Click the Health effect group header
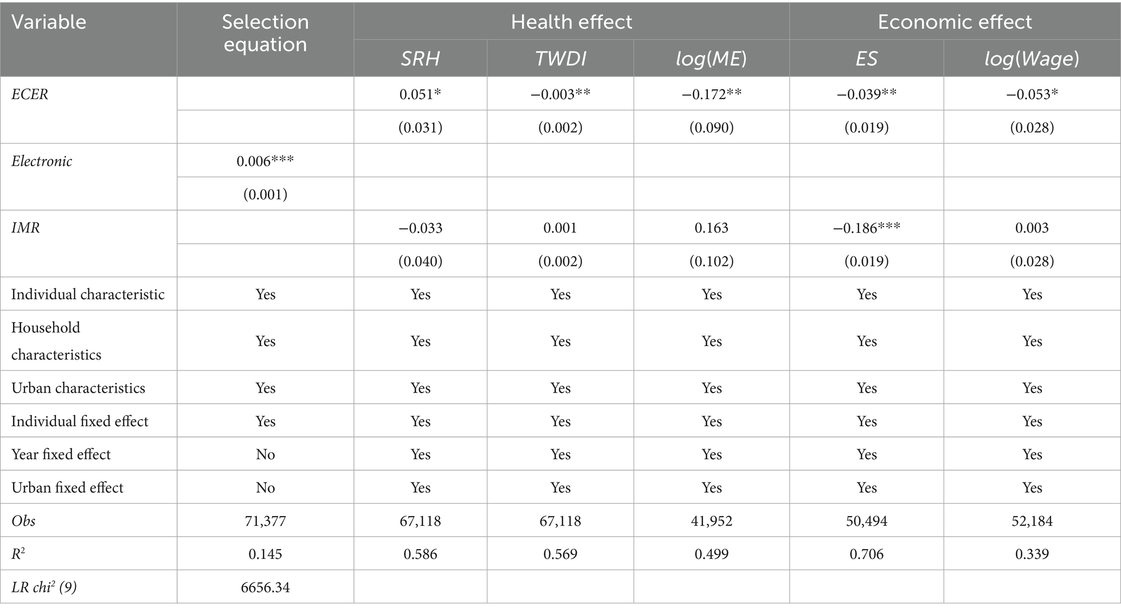Viewport: 1121px width, 613px height. pyautogui.click(x=571, y=22)
